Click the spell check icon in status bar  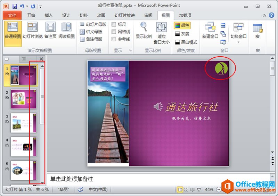tap(81, 189)
